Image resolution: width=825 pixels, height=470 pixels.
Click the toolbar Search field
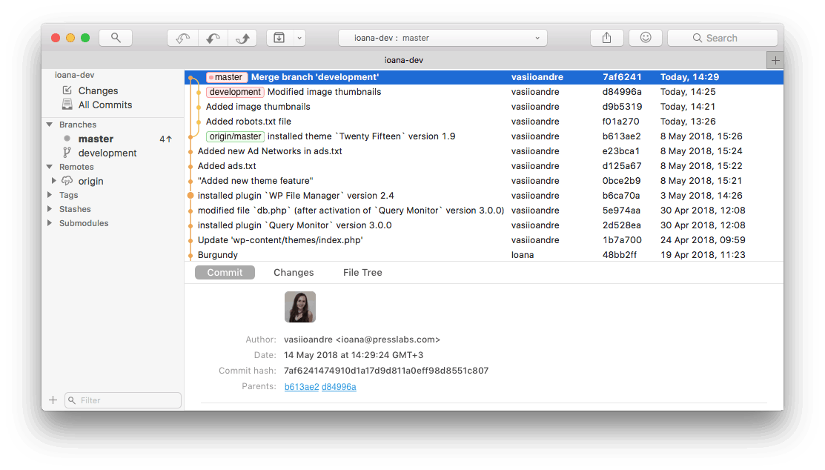(723, 38)
